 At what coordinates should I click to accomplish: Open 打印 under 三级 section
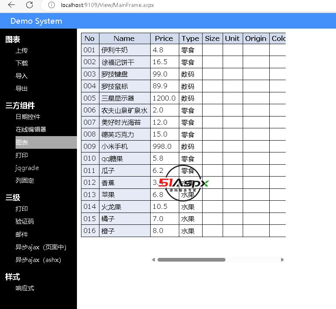(x=21, y=208)
